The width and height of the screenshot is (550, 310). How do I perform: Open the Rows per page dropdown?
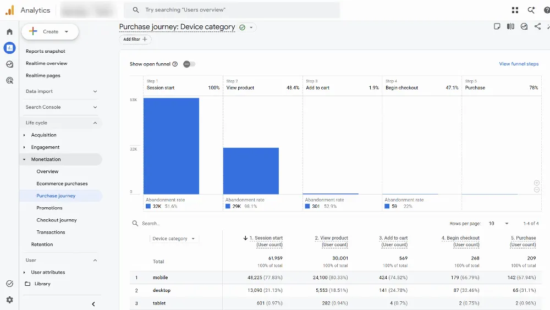pos(498,223)
